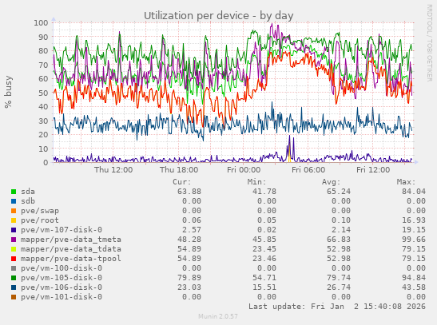Click the mapper/pve-data_tdata lime swatch

pyautogui.click(x=14, y=249)
